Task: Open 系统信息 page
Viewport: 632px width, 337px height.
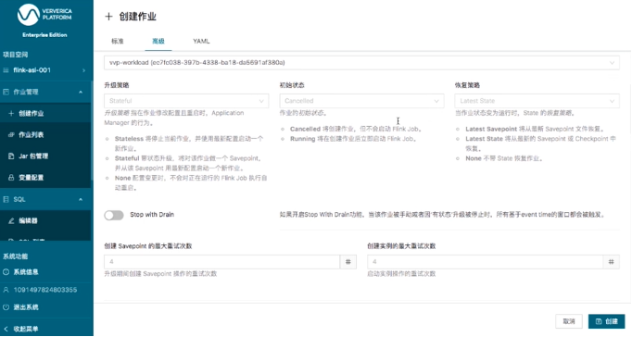Action: (26, 272)
